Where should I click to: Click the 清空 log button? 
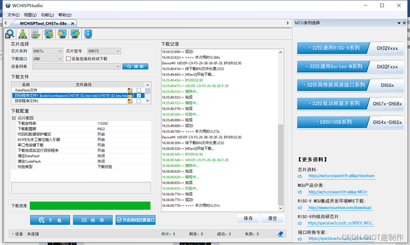[x=272, y=218]
